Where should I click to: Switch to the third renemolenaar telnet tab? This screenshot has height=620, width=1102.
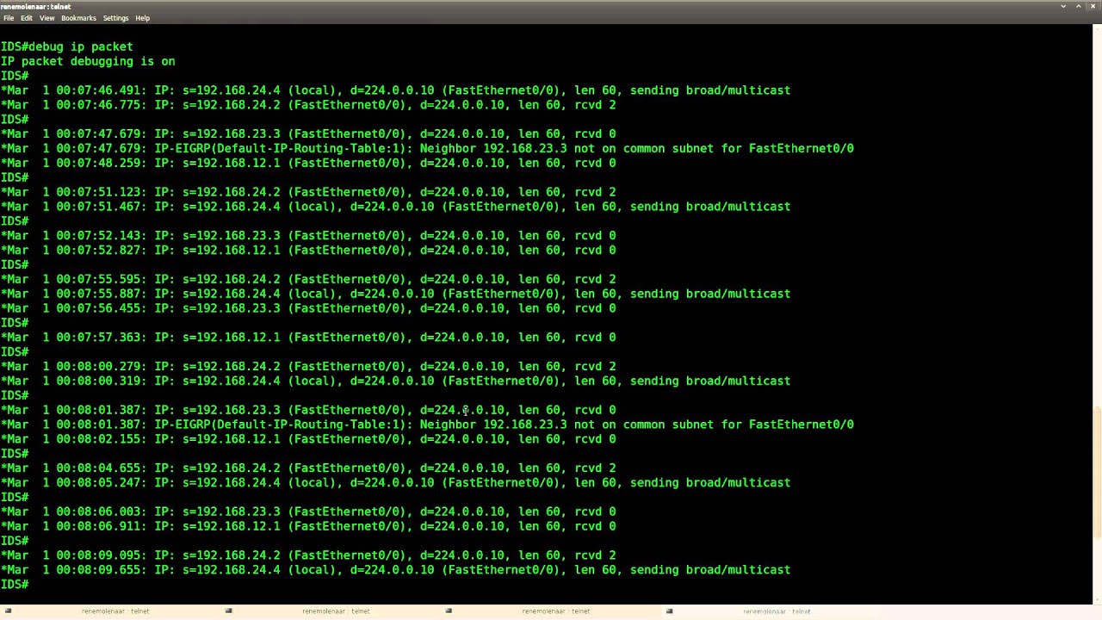pyautogui.click(x=551, y=611)
